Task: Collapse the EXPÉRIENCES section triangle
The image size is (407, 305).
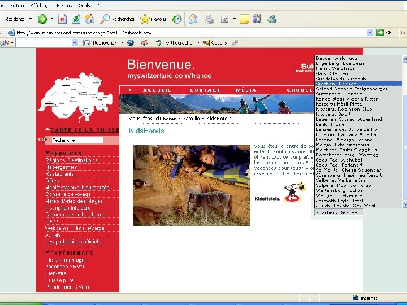Action: click(47, 252)
